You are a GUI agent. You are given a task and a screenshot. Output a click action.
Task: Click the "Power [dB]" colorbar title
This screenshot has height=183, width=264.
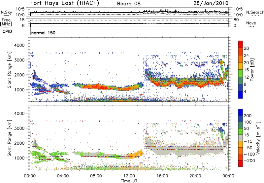pos(252,70)
